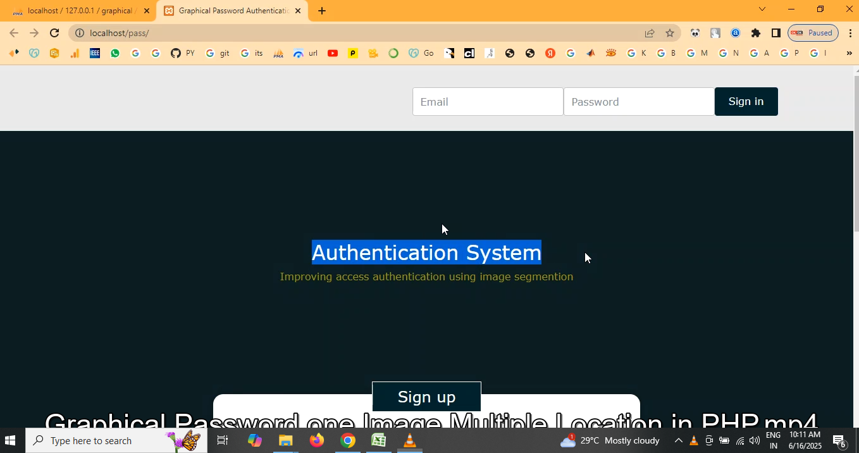The width and height of the screenshot is (859, 453).
Task: Bookmark this page using the star icon
Action: 670,33
